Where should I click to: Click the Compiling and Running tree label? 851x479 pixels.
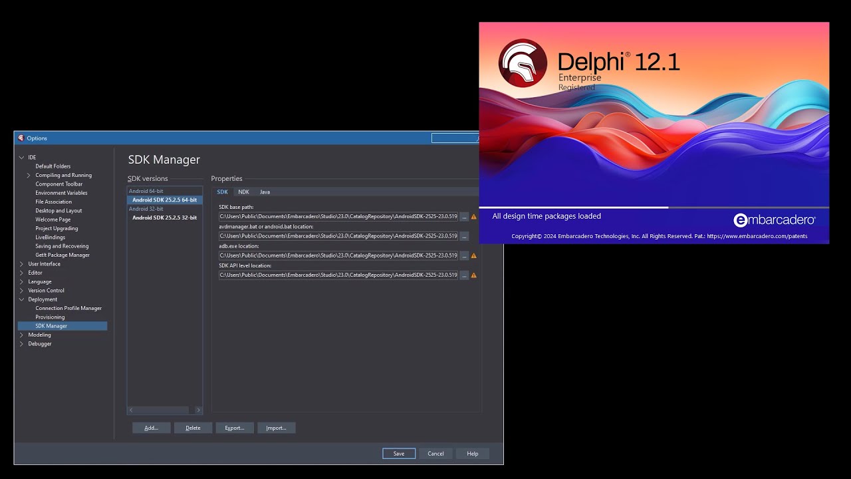point(64,176)
